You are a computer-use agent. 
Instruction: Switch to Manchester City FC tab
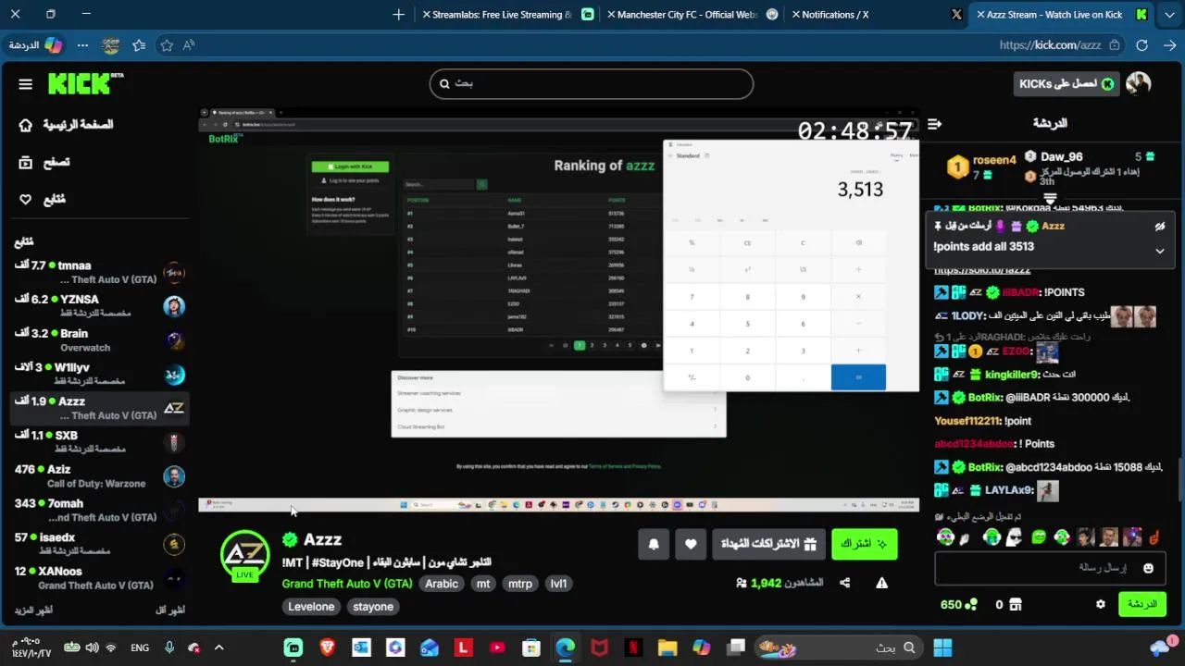coord(692,15)
